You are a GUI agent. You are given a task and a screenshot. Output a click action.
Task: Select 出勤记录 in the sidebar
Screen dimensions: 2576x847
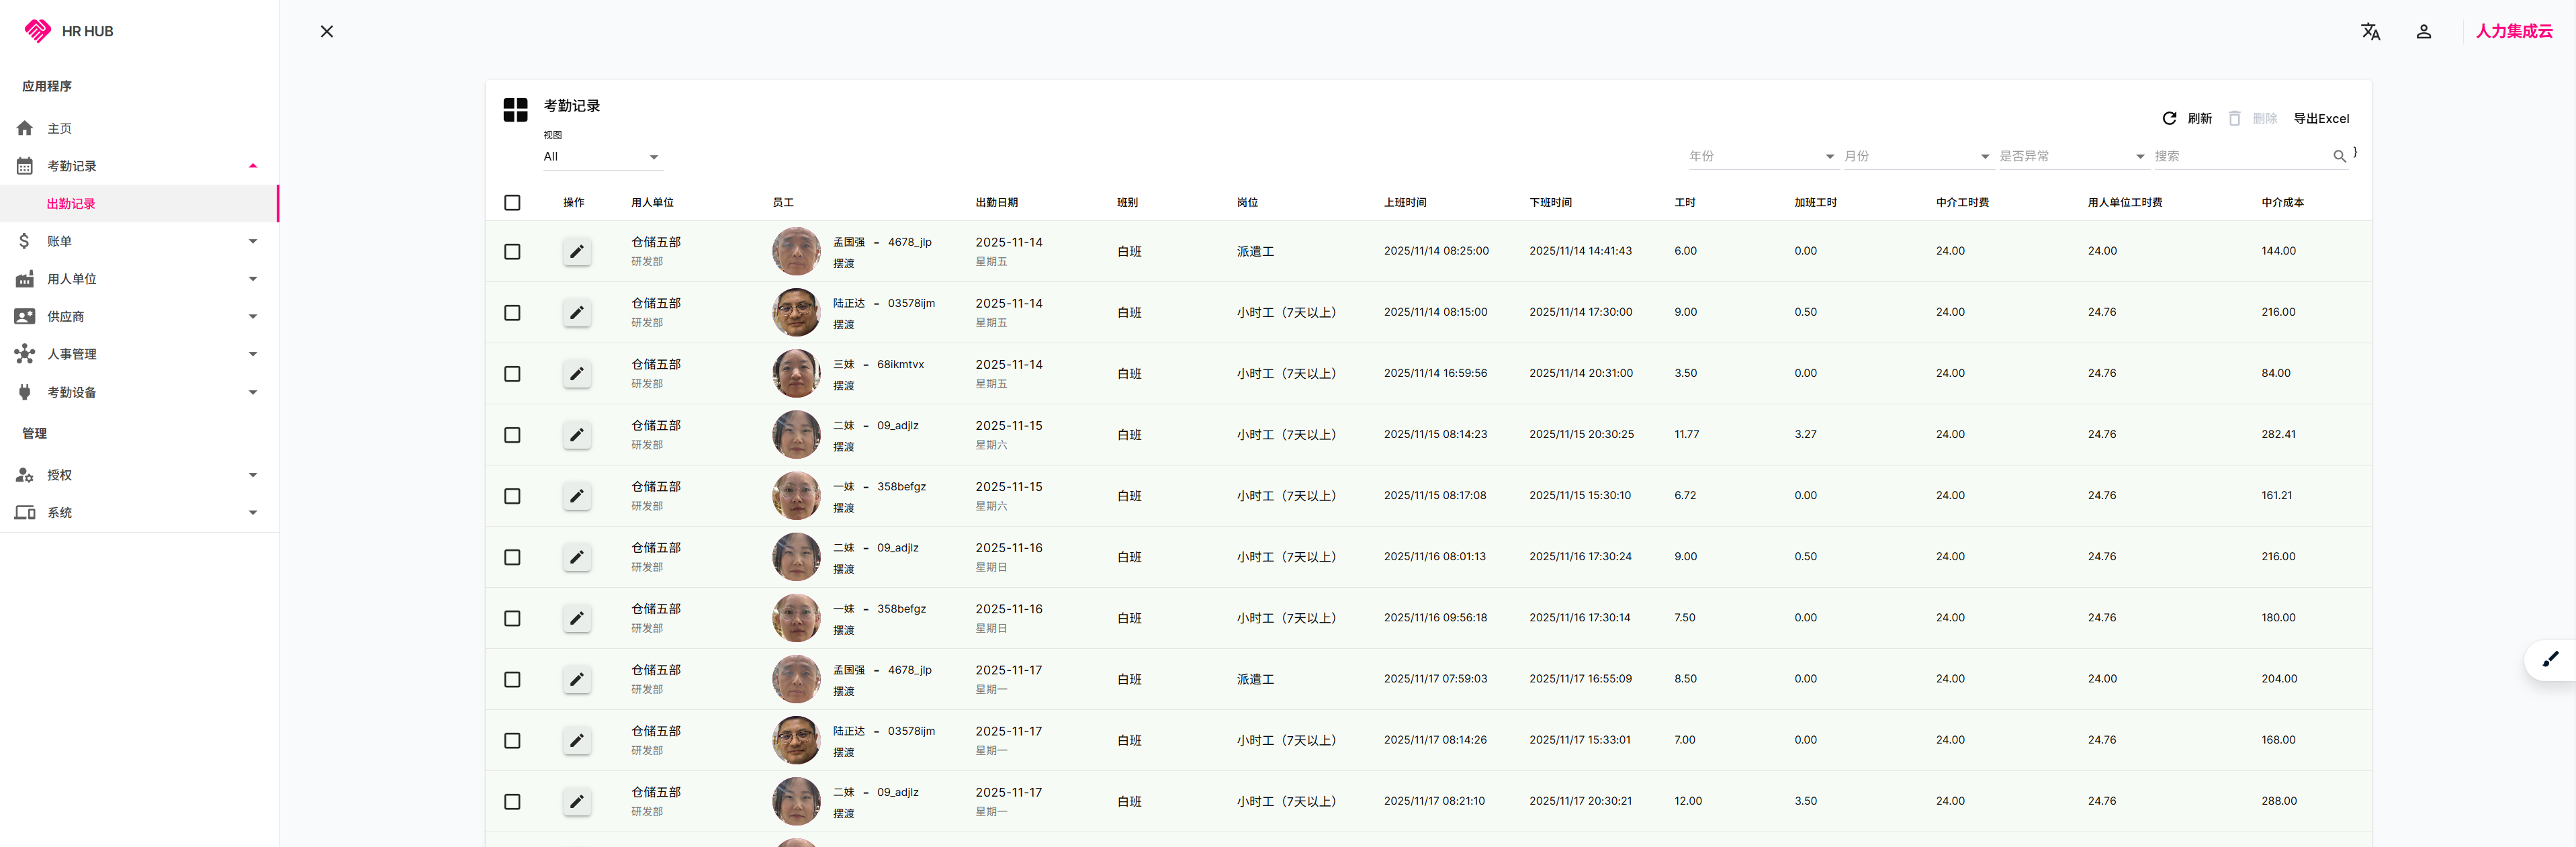[71, 204]
